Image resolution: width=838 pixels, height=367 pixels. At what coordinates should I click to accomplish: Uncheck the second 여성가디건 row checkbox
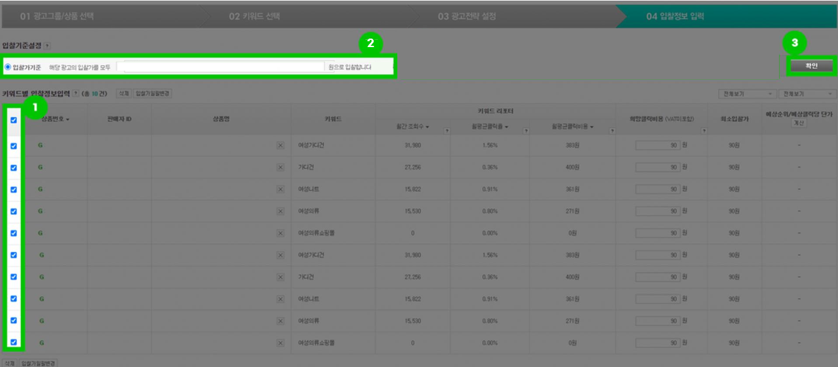point(14,255)
